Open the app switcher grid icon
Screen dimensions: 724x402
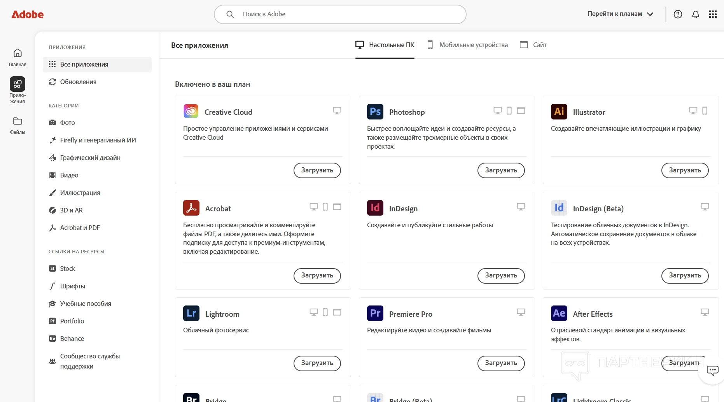[713, 14]
